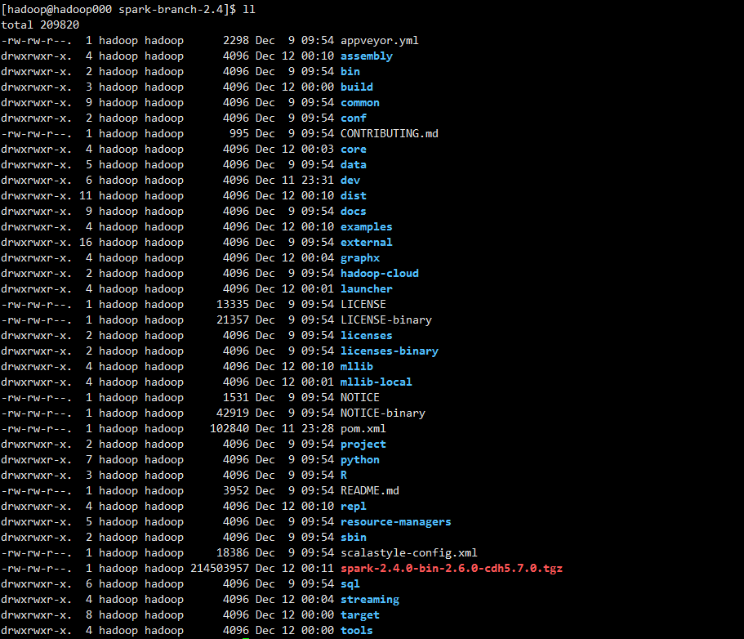Click the spark-2.4.0-bin-2.6.0-cdh5.7.0.tgz filename
Screen dimensions: 744x639
pos(452,568)
